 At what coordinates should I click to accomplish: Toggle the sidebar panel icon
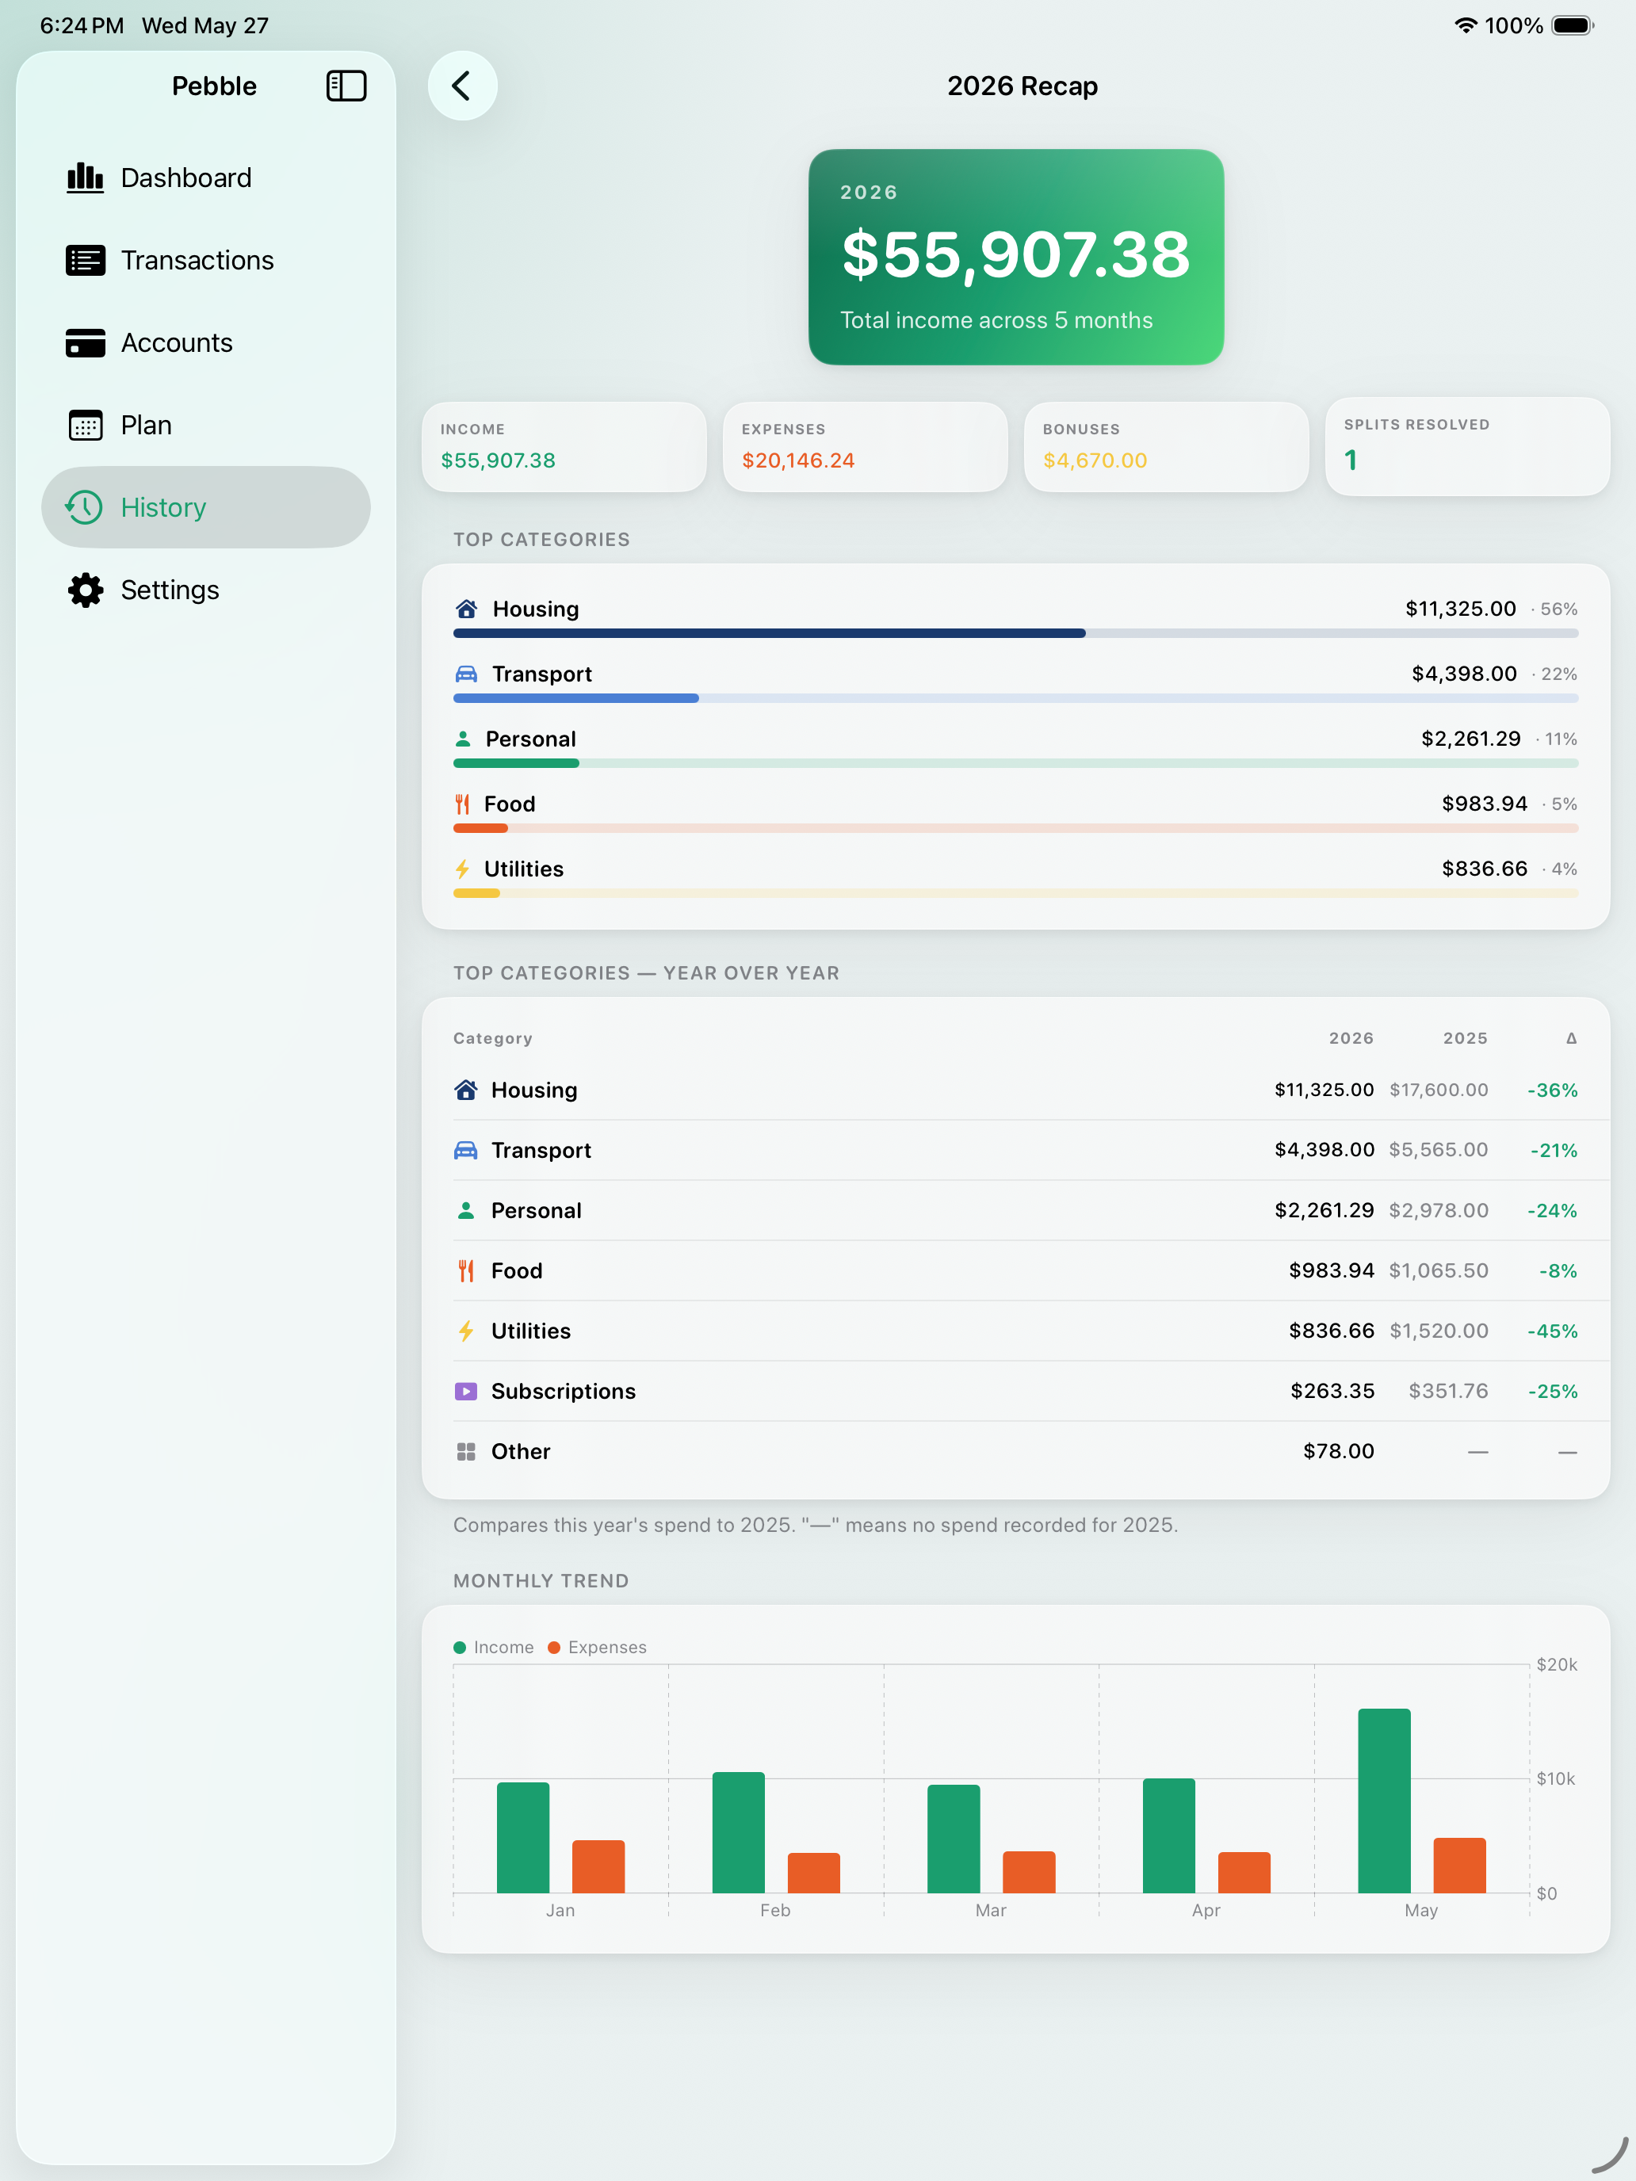point(346,86)
